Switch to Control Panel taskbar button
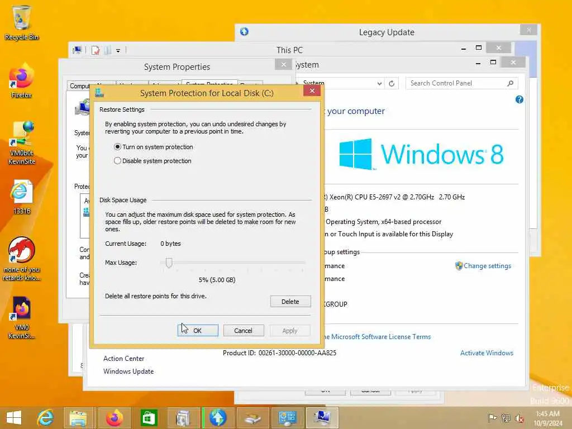Screen dimensions: 572x429 (288, 418)
